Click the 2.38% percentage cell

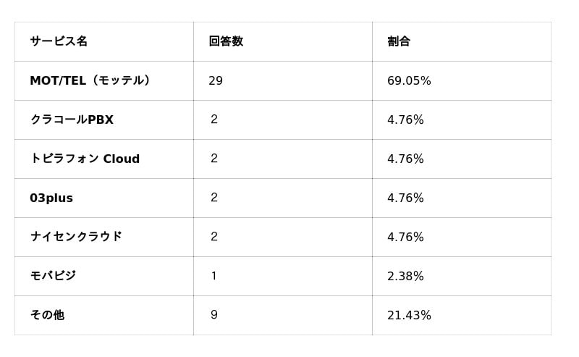(405, 276)
